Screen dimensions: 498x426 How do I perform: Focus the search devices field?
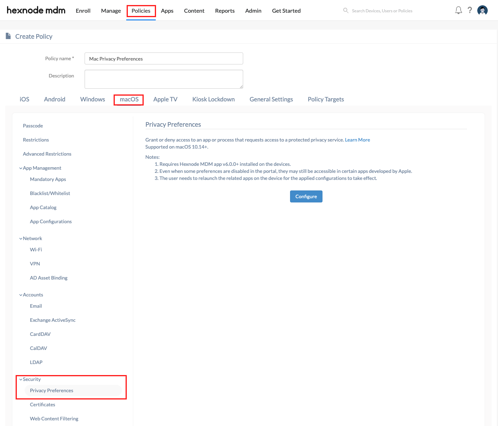click(x=382, y=11)
